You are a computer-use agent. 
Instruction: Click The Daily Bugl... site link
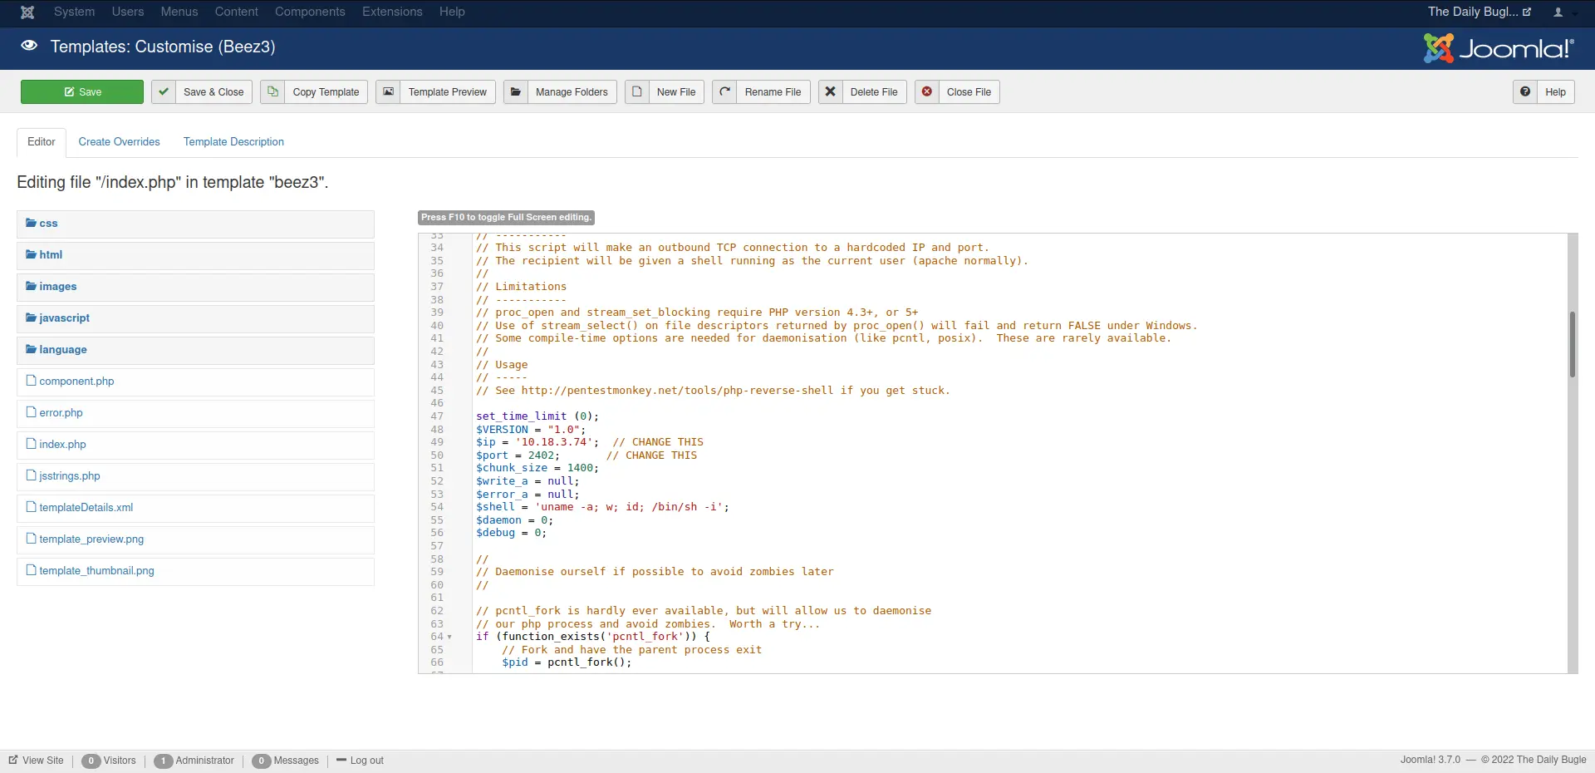(1479, 12)
